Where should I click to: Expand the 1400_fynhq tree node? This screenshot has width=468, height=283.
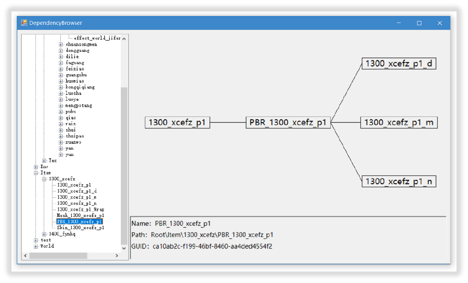[x=44, y=234]
